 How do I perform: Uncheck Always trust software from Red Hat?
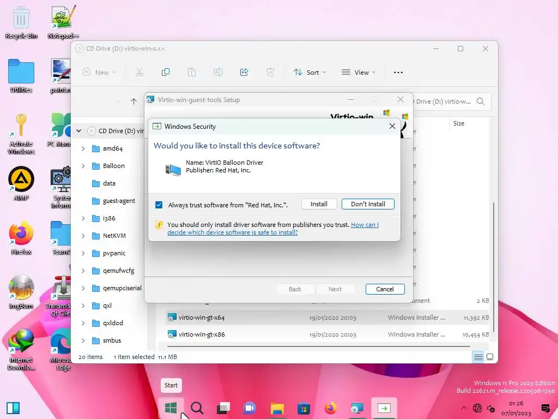click(x=159, y=205)
